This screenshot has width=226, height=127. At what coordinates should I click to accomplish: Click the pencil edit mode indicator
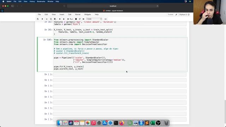tap(176, 14)
